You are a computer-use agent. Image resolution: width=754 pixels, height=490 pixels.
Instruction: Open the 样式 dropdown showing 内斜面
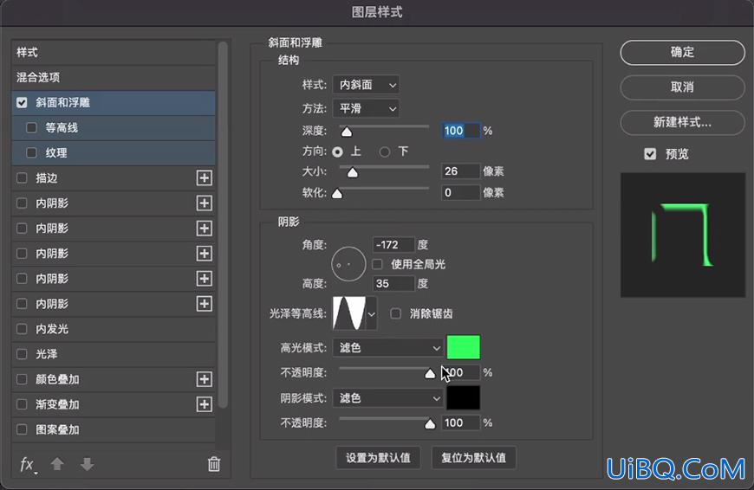366,85
